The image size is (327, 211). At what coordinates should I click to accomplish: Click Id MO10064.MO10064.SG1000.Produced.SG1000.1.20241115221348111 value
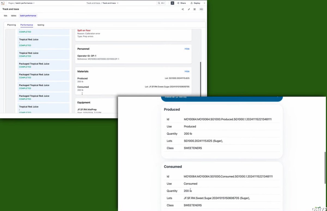228,119
